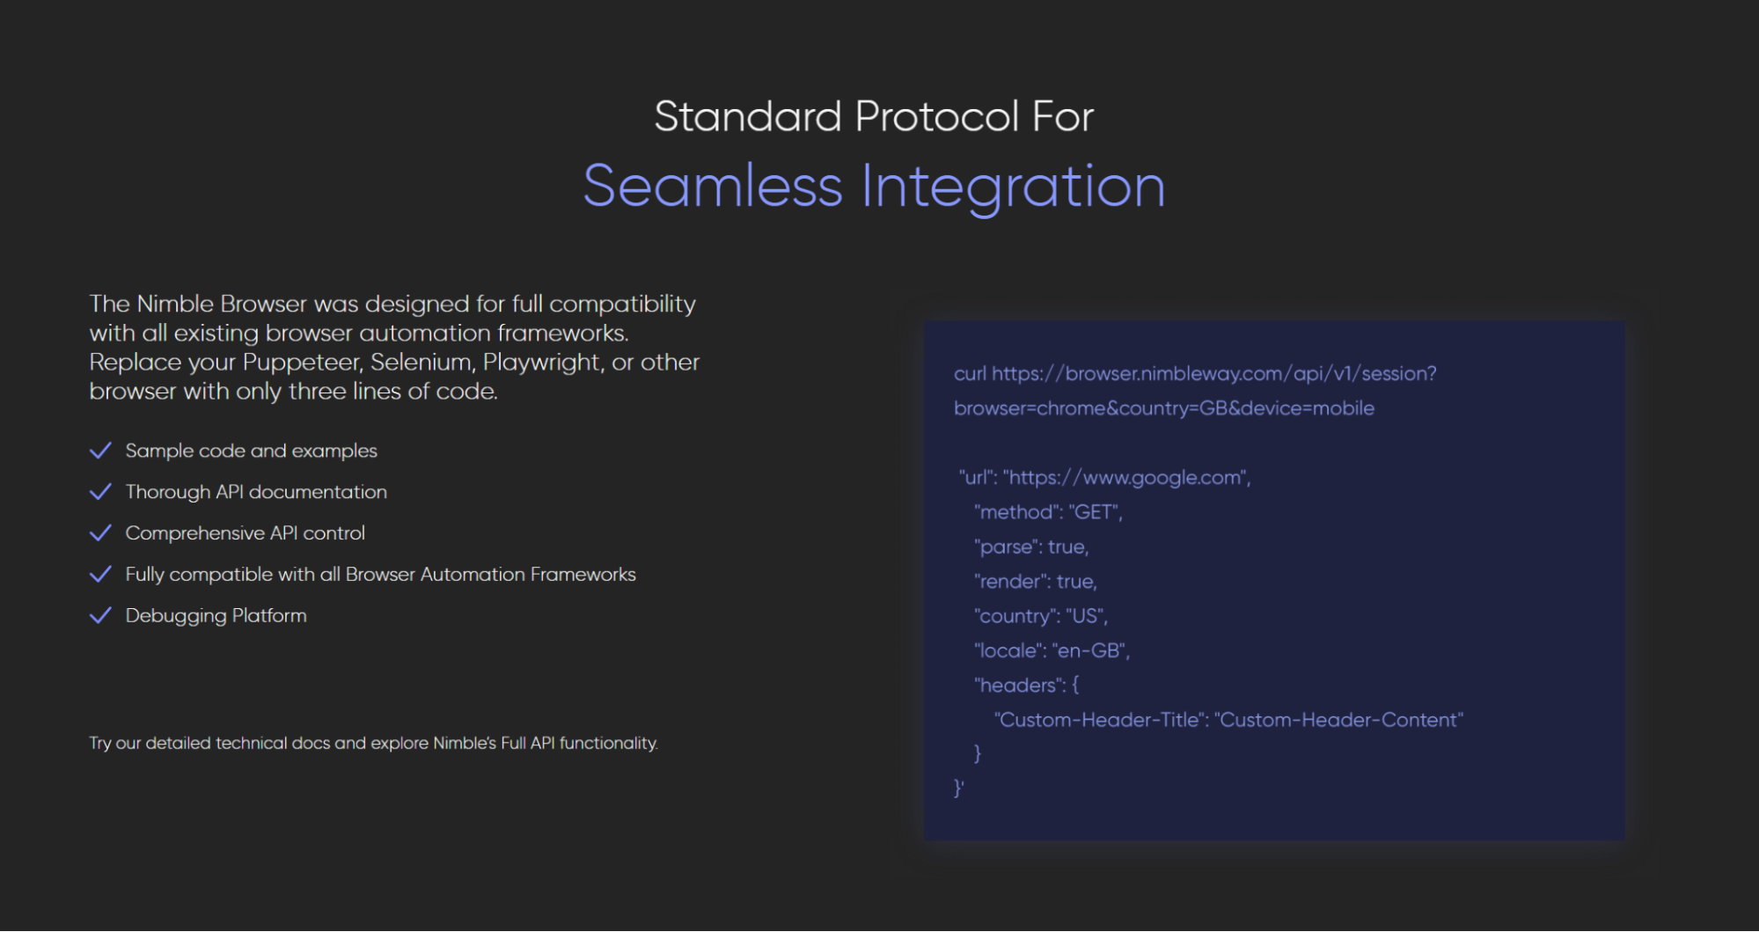Click the "parse": true code line
The width and height of the screenshot is (1759, 932).
coord(1031,547)
